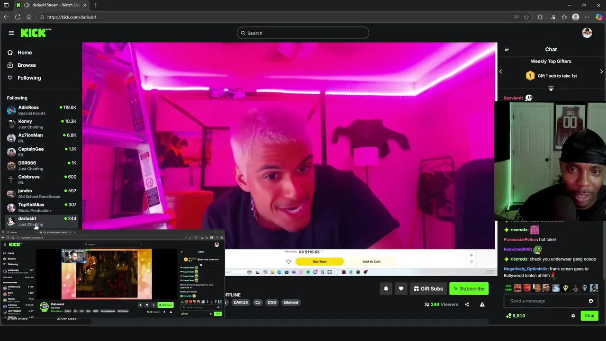Click the green Subscribe button
The height and width of the screenshot is (341, 606).
coord(469,288)
